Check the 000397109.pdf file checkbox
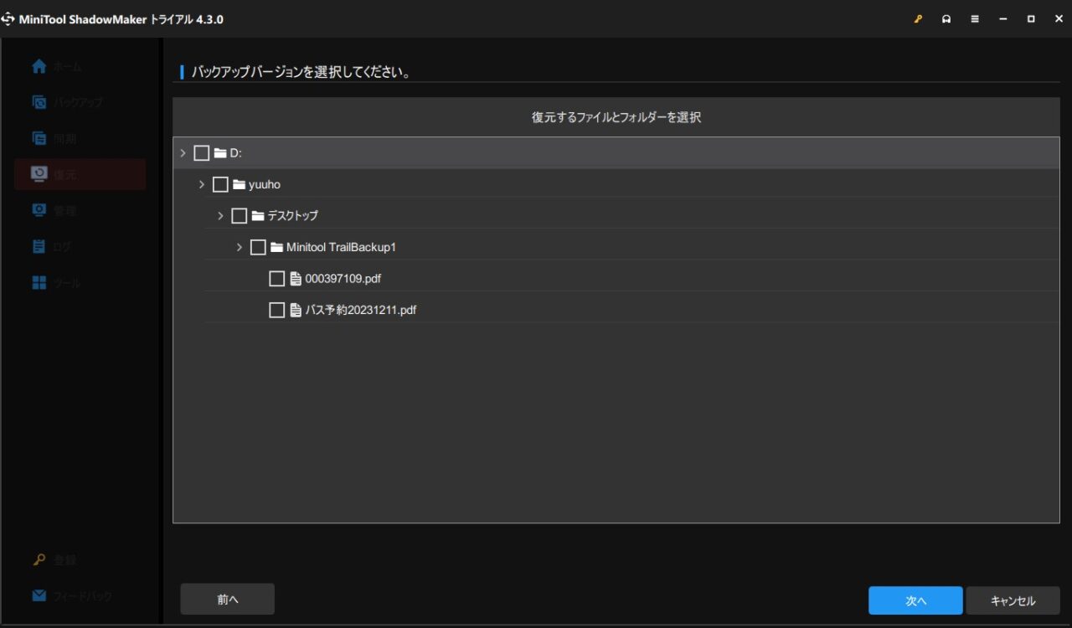1072x628 pixels. point(276,279)
